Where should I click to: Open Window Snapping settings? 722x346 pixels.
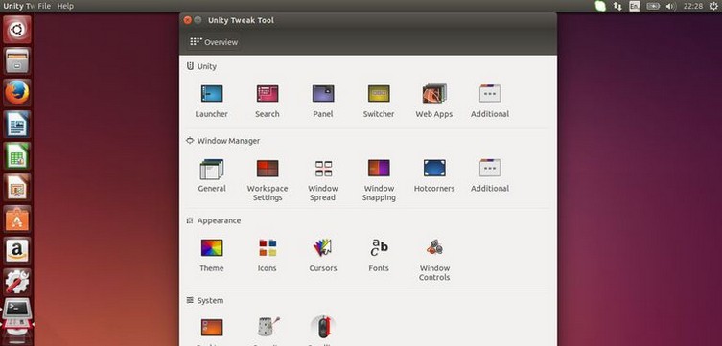[x=379, y=169]
